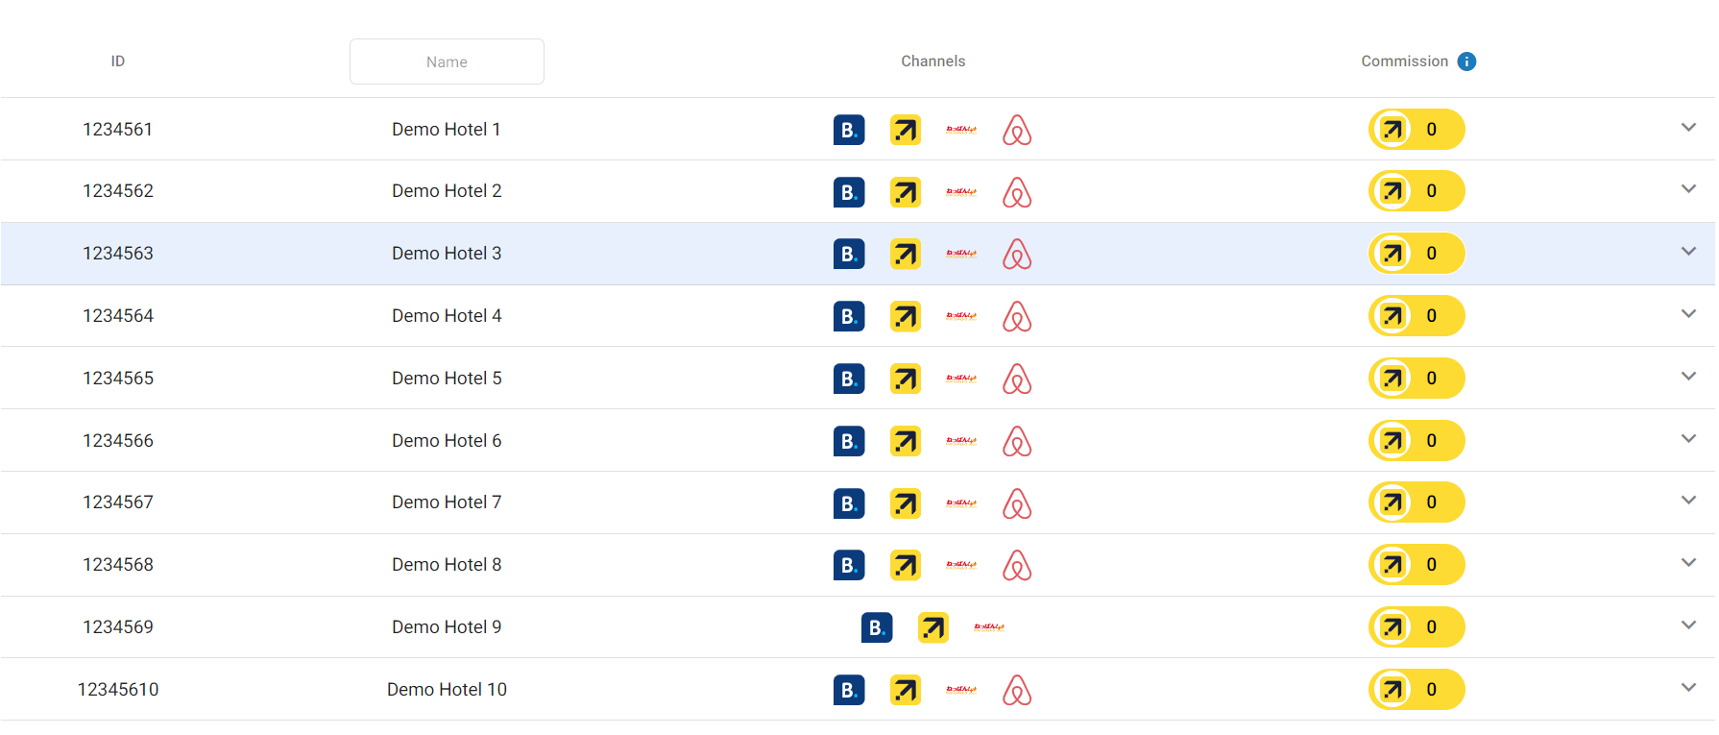Screen dimensions: 1719x735
Task: Expand the Demo Hotel 7 row
Action: [1687, 501]
